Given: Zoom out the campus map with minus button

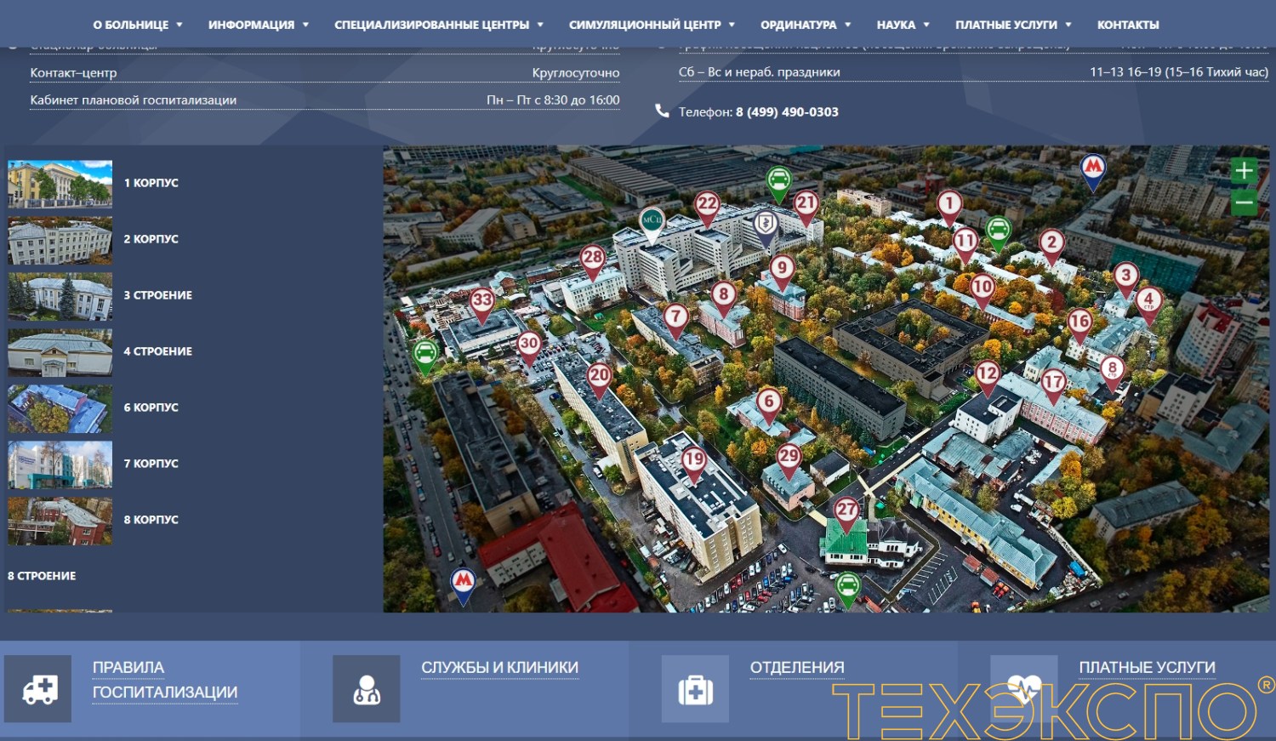Looking at the screenshot, I should coord(1244,202).
